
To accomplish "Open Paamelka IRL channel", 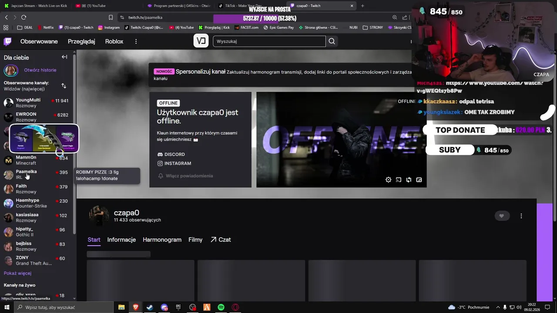I will coord(37,174).
